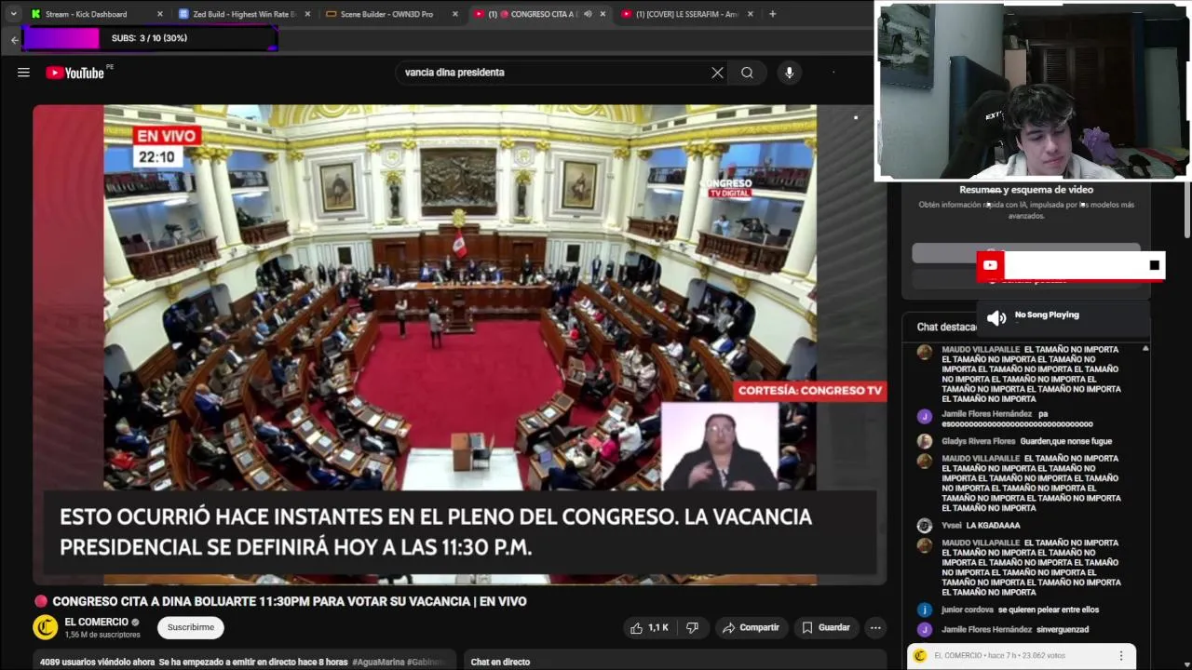
Task: Save the video with Guardar
Action: pos(826,628)
